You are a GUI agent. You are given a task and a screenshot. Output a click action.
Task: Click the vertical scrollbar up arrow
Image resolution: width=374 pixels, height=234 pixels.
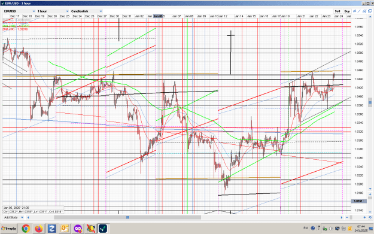(x=370, y=17)
